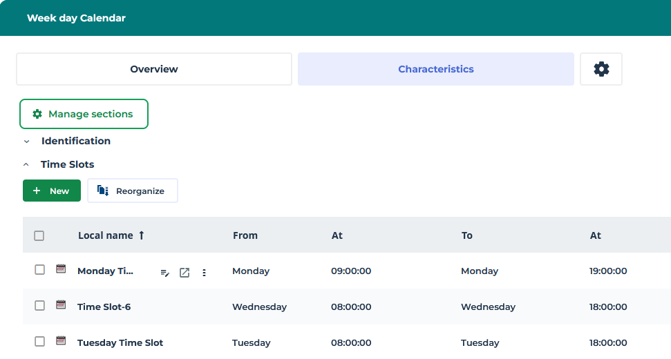Click the edit pencil icon for Monday row
The width and height of the screenshot is (671, 359).
(164, 273)
